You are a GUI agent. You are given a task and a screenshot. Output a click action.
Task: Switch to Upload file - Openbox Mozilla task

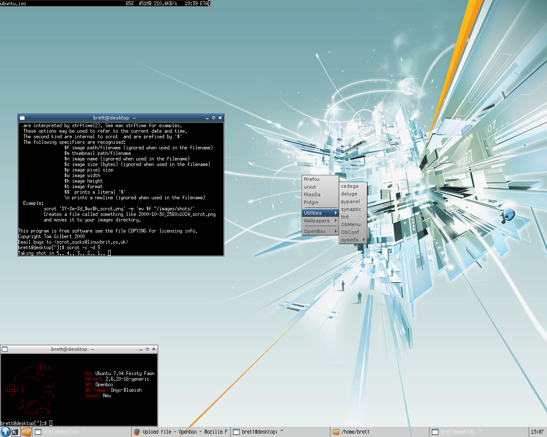181,432
